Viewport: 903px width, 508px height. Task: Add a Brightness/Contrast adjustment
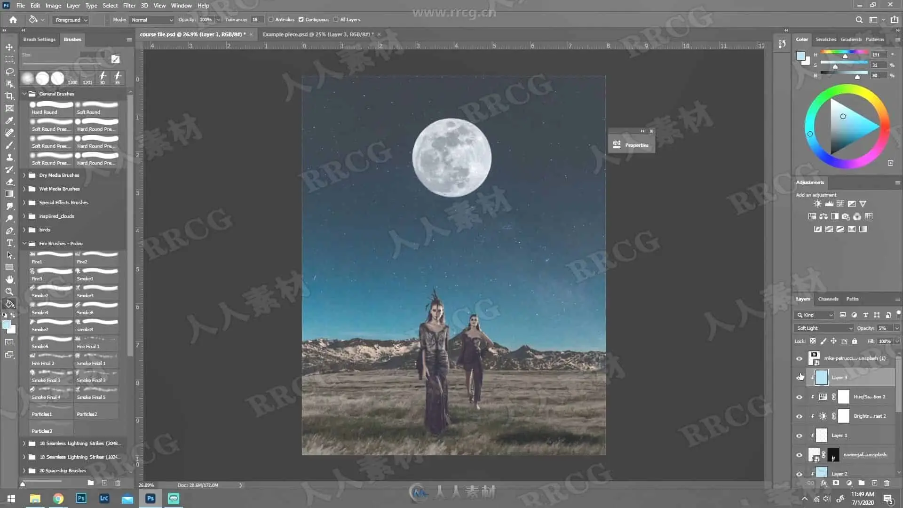coord(817,204)
